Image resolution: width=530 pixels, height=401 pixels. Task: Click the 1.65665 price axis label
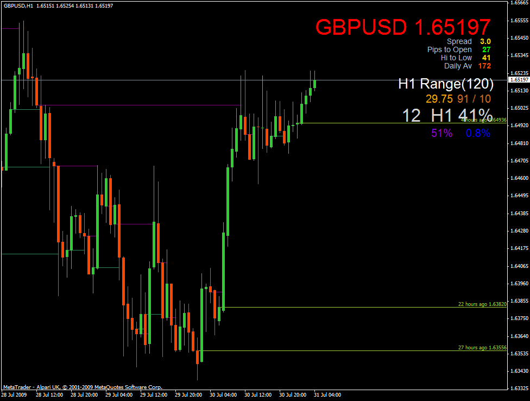(x=519, y=3)
